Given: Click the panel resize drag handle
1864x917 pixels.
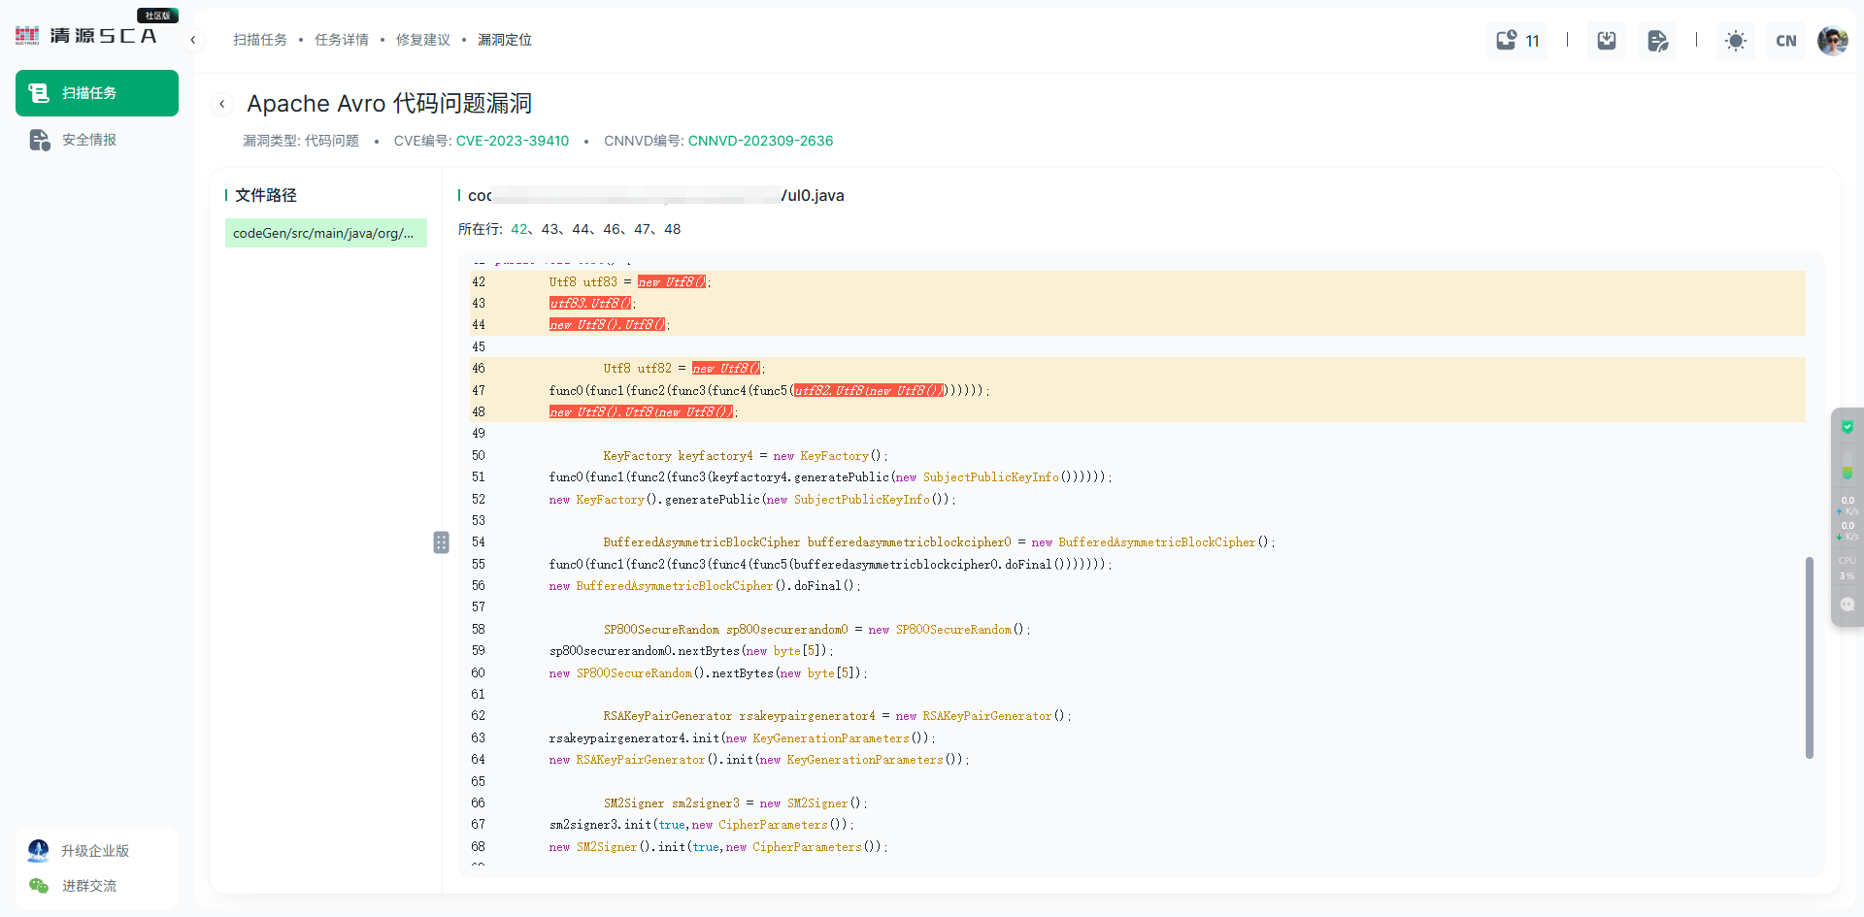Looking at the screenshot, I should click(x=442, y=542).
